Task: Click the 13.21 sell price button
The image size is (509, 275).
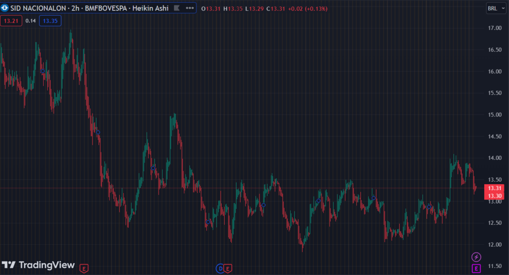Action: click(11, 21)
